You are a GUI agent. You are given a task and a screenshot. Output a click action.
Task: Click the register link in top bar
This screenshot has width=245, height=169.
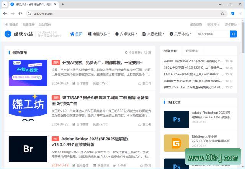[29, 25]
